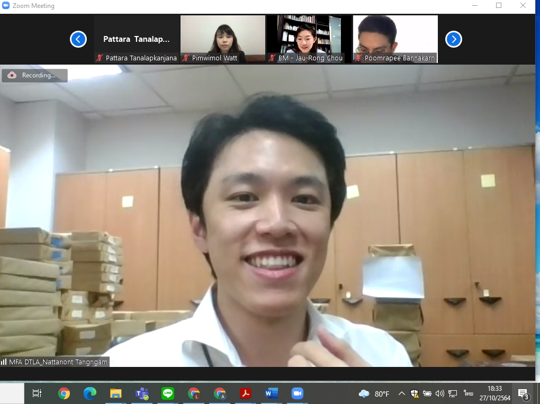Open the LINE app from the taskbar
The width and height of the screenshot is (540, 404).
pos(168,393)
